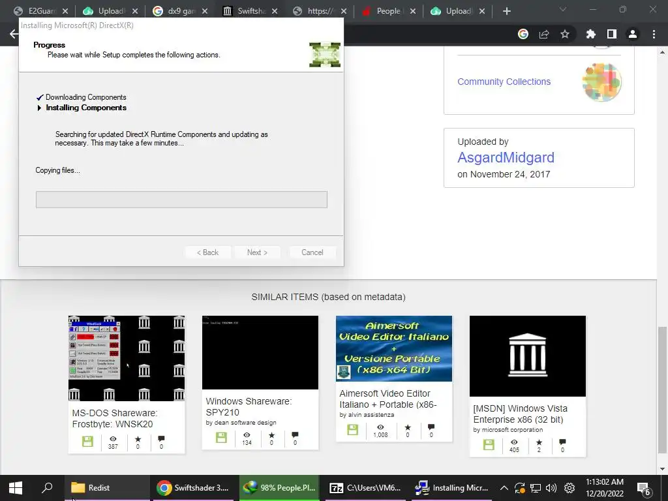The height and width of the screenshot is (501, 668).
Task: Open [MSDN] Windows Vista Enterprise x86 title
Action: click(x=520, y=414)
